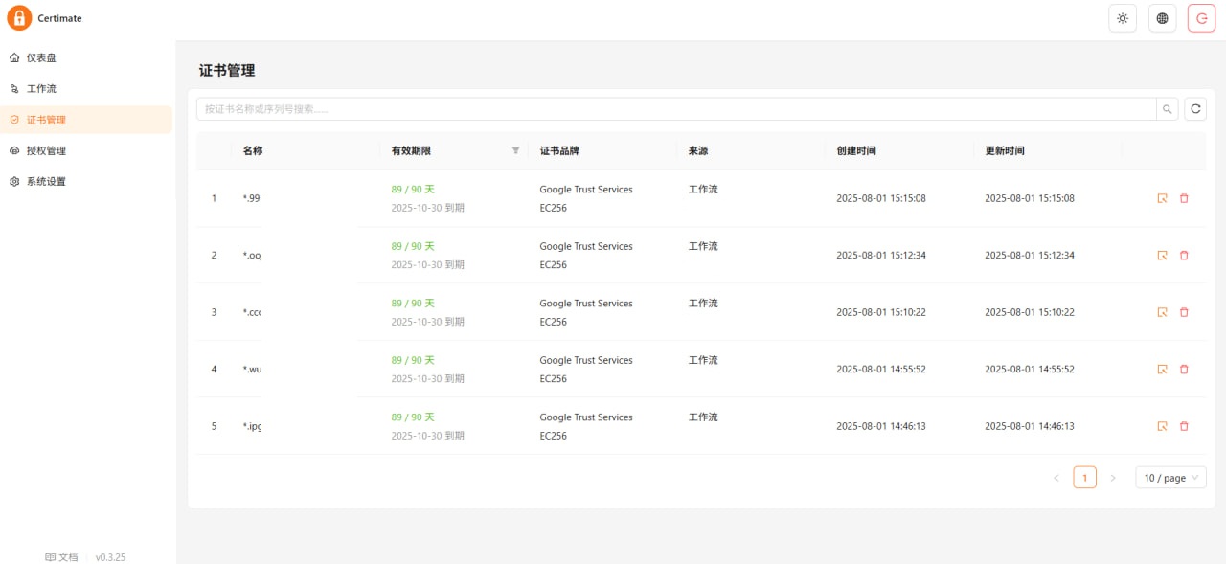Delete the certificate in row 4
The width and height of the screenshot is (1226, 564).
coord(1184,369)
